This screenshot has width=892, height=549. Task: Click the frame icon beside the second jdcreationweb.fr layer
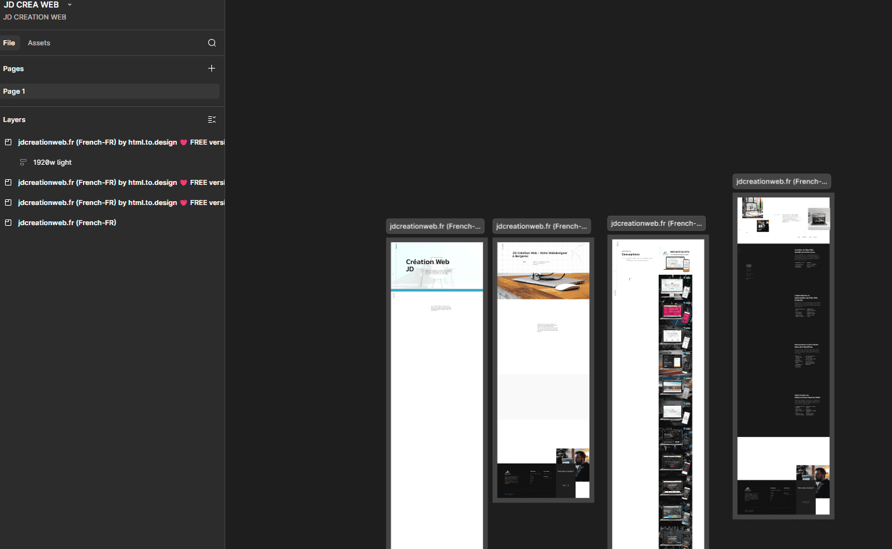coord(8,182)
